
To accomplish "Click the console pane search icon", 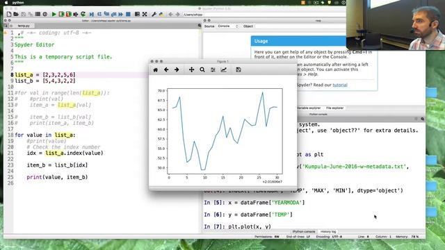I will click(422, 119).
